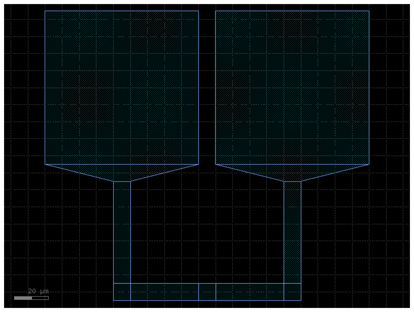Click the small center square in bottom strip
Viewport: 414px width, 312px height.
tap(207, 292)
